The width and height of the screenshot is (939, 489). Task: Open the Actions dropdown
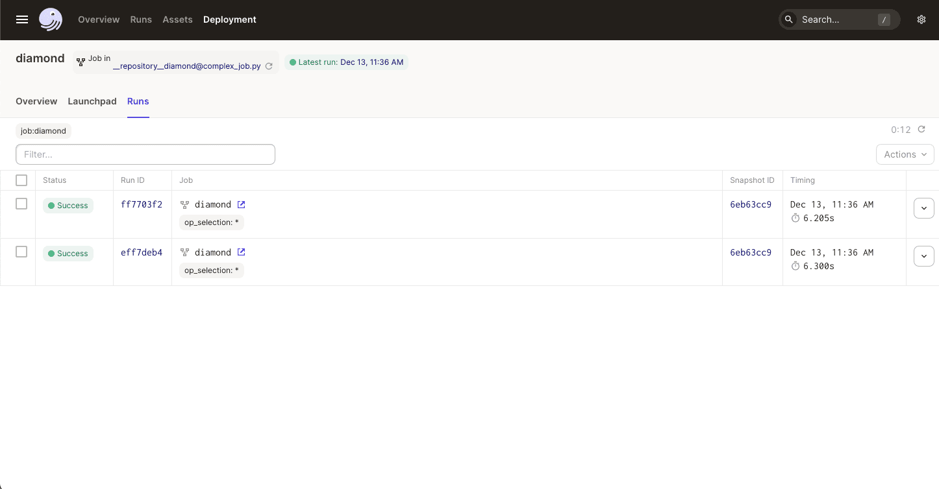[905, 154]
